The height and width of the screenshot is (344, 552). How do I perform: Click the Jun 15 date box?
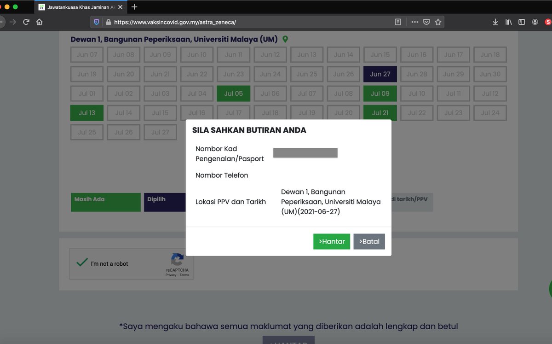[x=380, y=54]
